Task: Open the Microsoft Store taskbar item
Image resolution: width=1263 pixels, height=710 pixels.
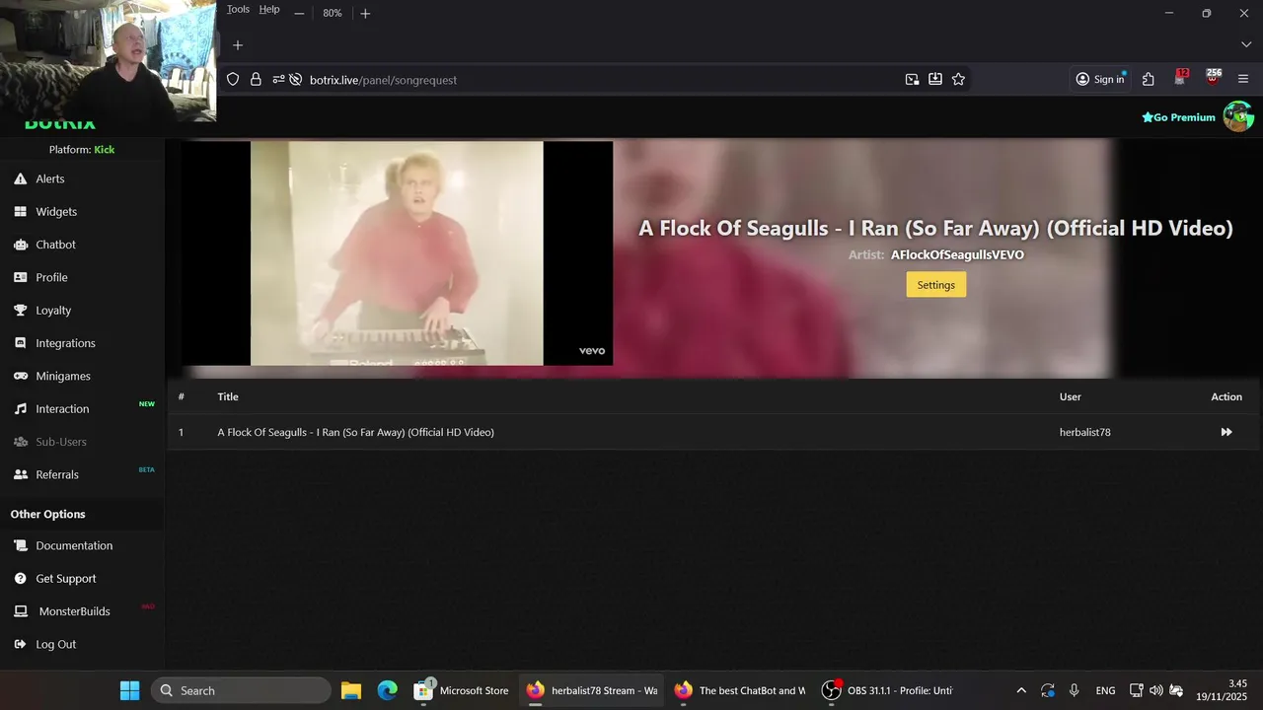Action: coord(462,690)
